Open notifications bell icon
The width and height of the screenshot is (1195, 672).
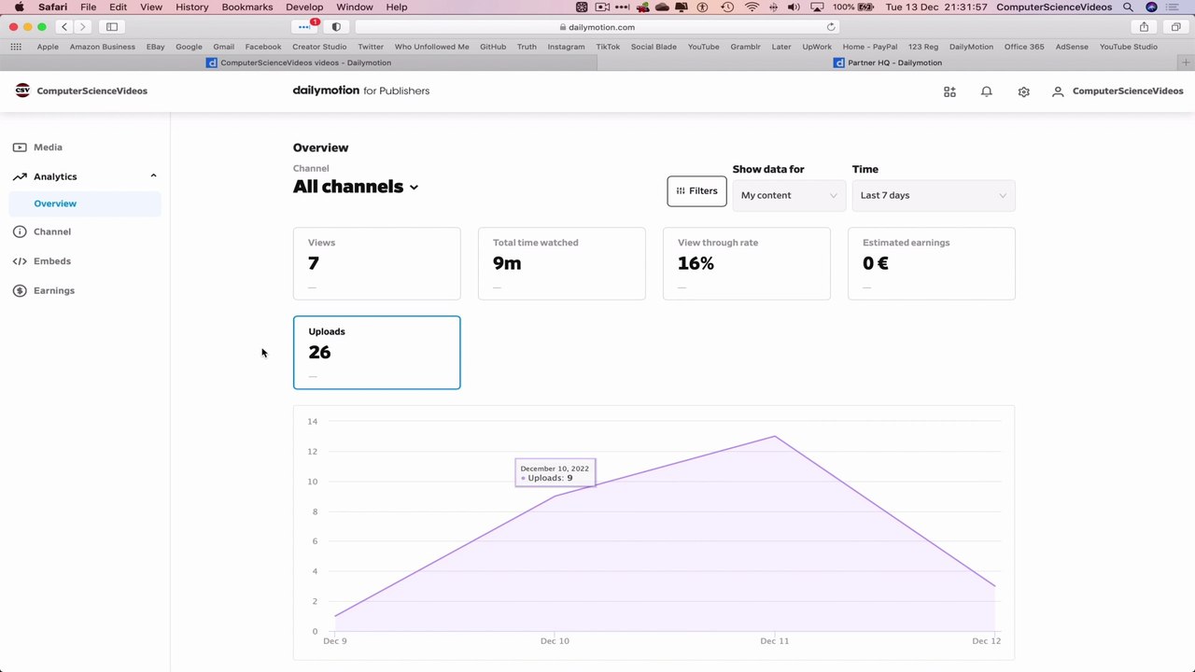[x=986, y=91]
